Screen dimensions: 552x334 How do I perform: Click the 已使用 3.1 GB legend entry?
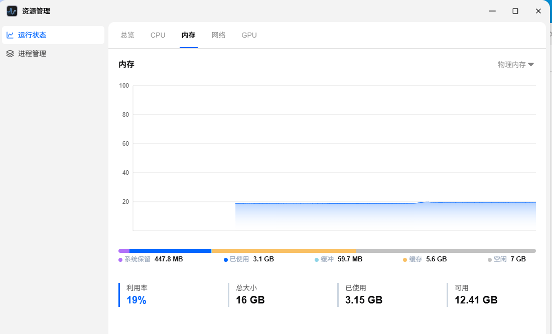(x=249, y=259)
